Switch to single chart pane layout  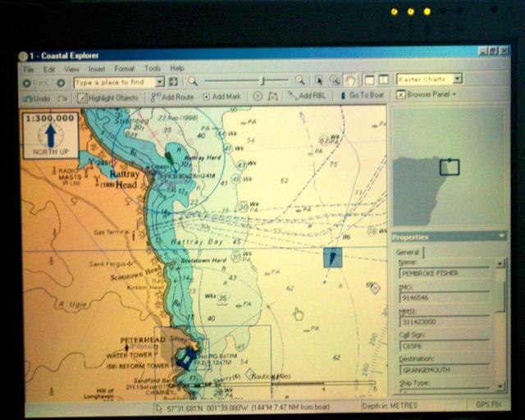369,80
